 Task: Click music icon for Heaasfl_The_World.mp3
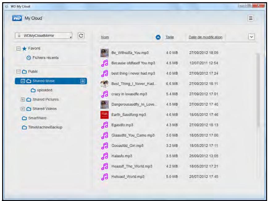point(105,166)
